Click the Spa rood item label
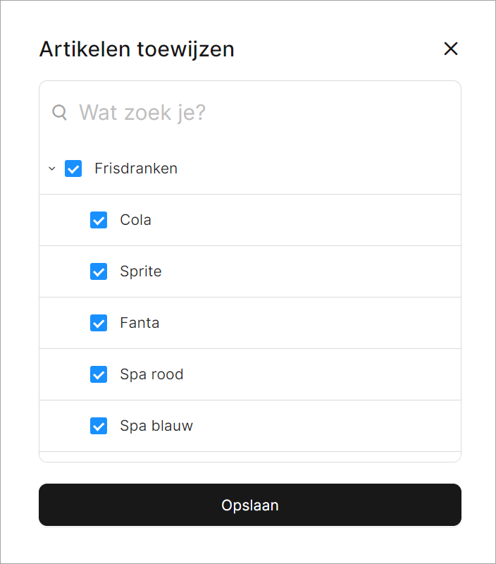The height and width of the screenshot is (564, 496). 151,374
